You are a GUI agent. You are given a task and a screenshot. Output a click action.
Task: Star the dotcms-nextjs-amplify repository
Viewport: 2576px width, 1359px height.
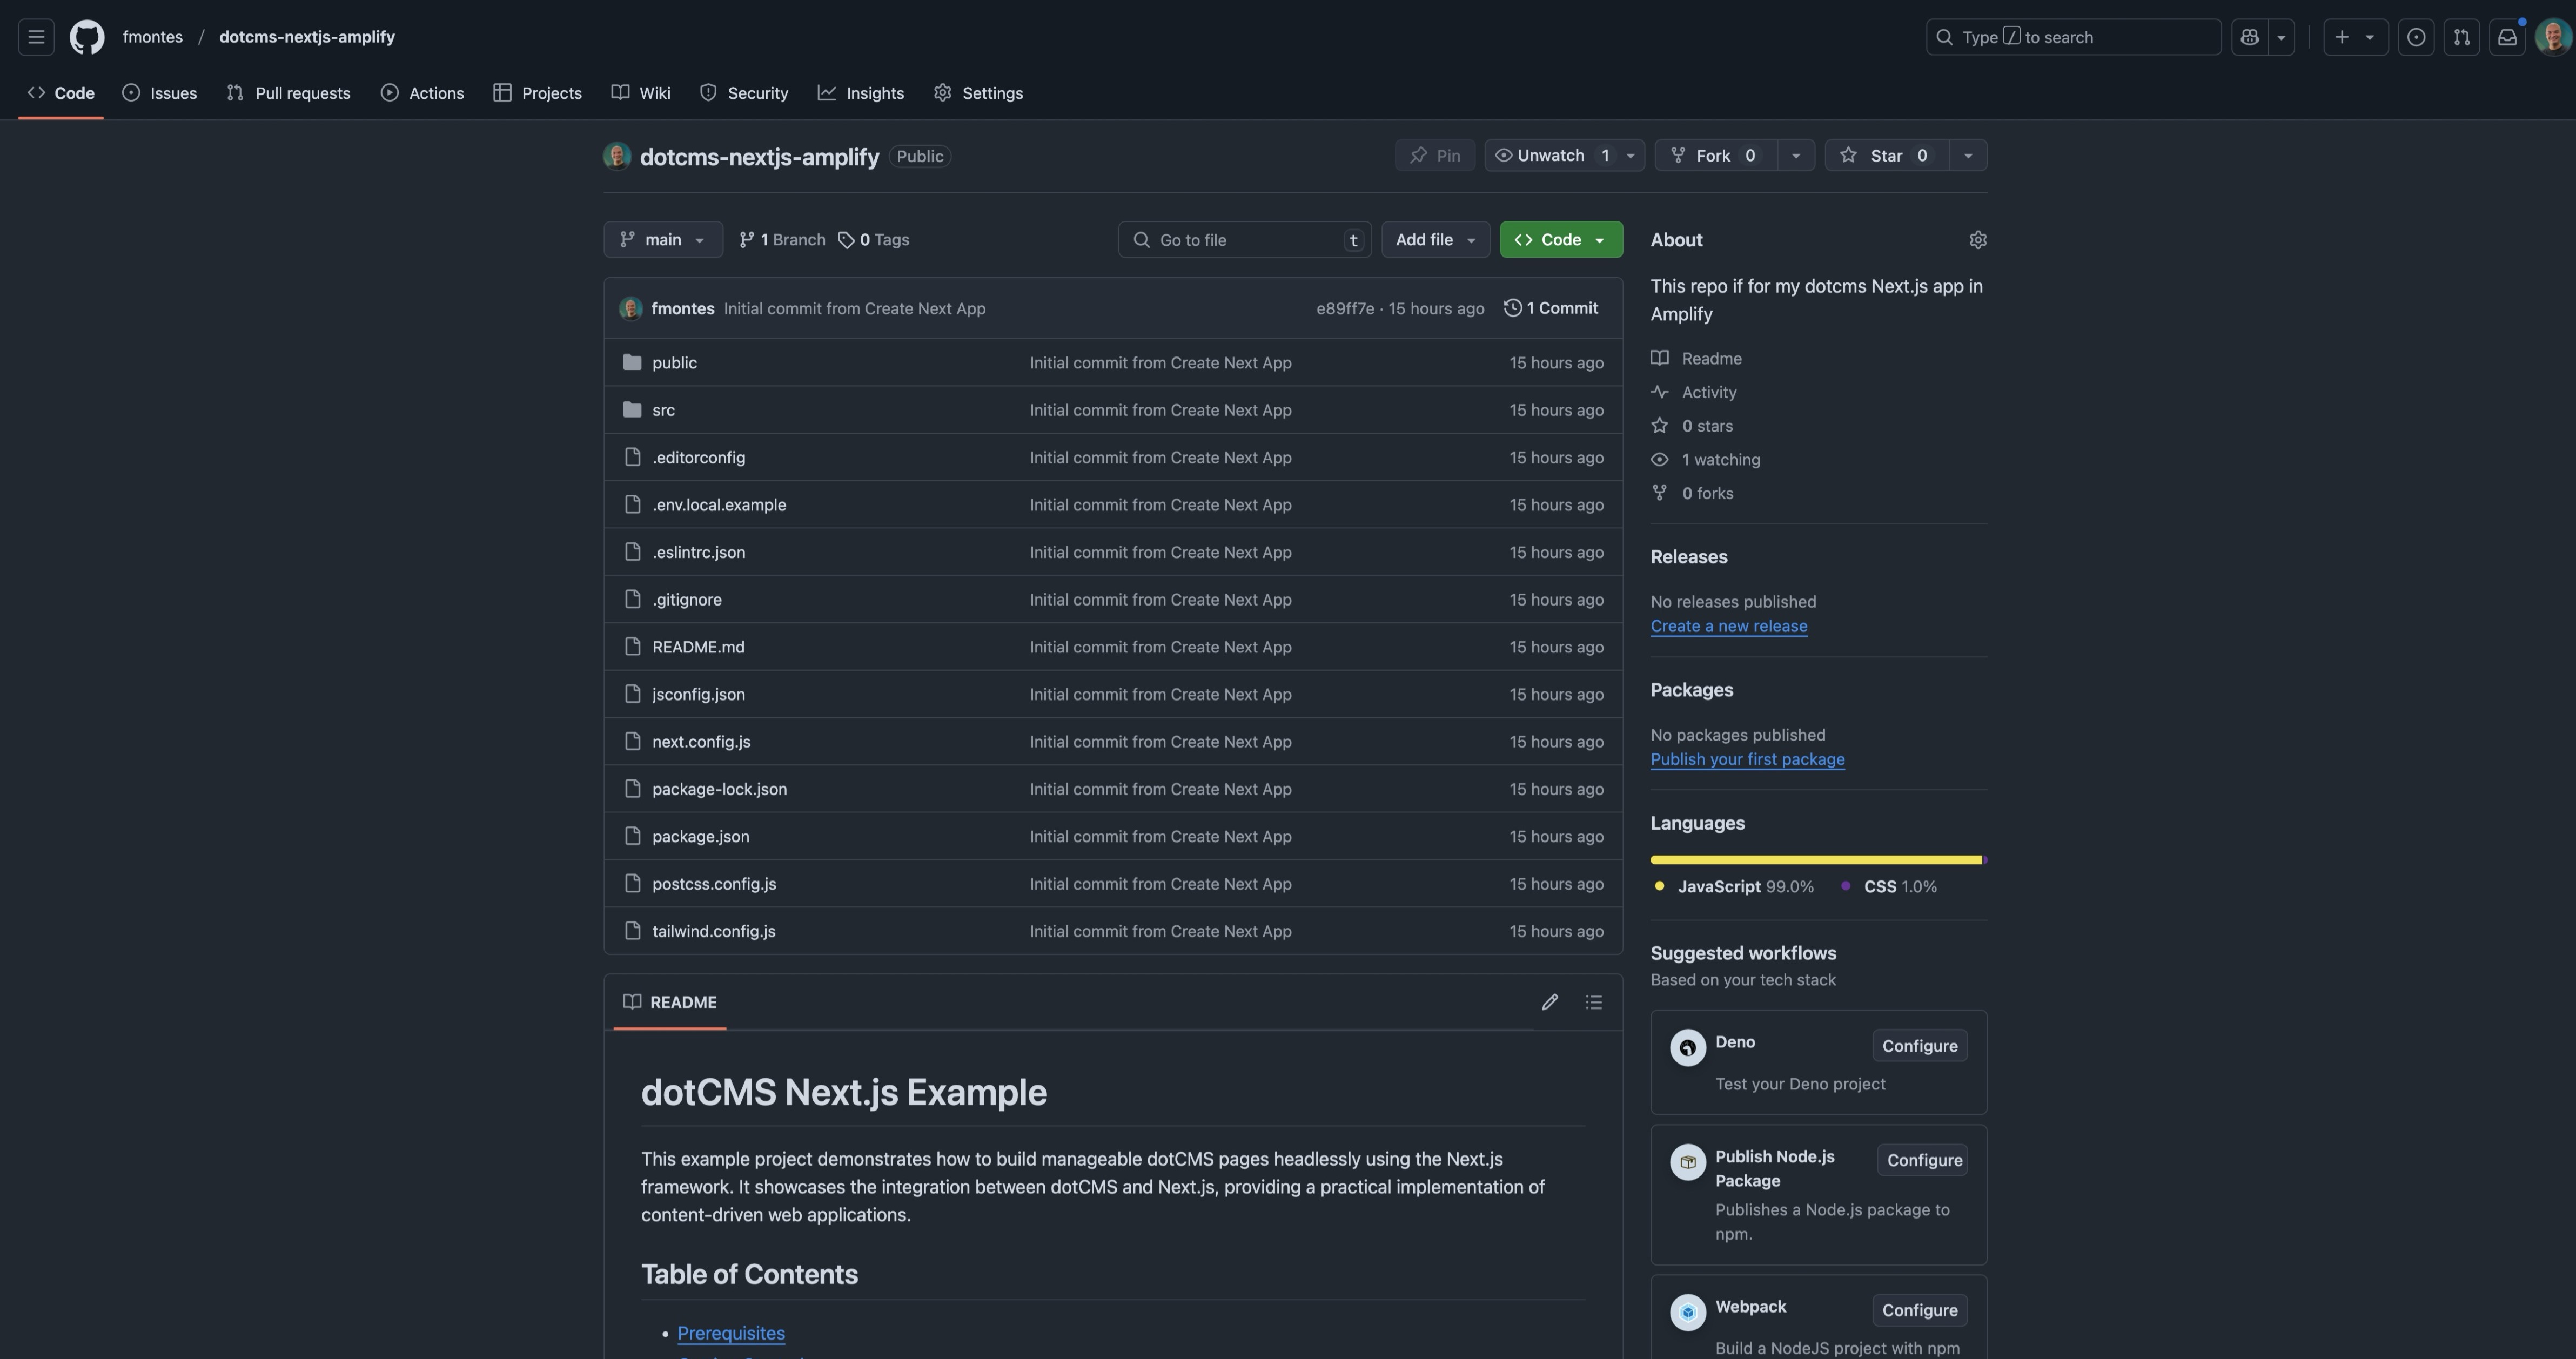[x=1885, y=155]
